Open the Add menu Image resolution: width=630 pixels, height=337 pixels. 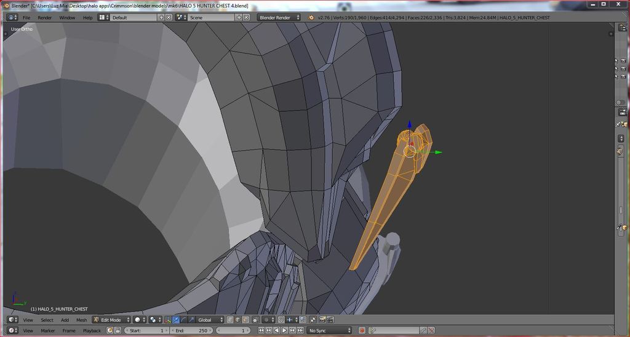tap(65, 320)
